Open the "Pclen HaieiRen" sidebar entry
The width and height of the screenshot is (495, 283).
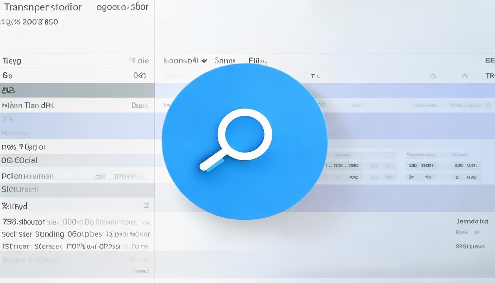click(28, 176)
